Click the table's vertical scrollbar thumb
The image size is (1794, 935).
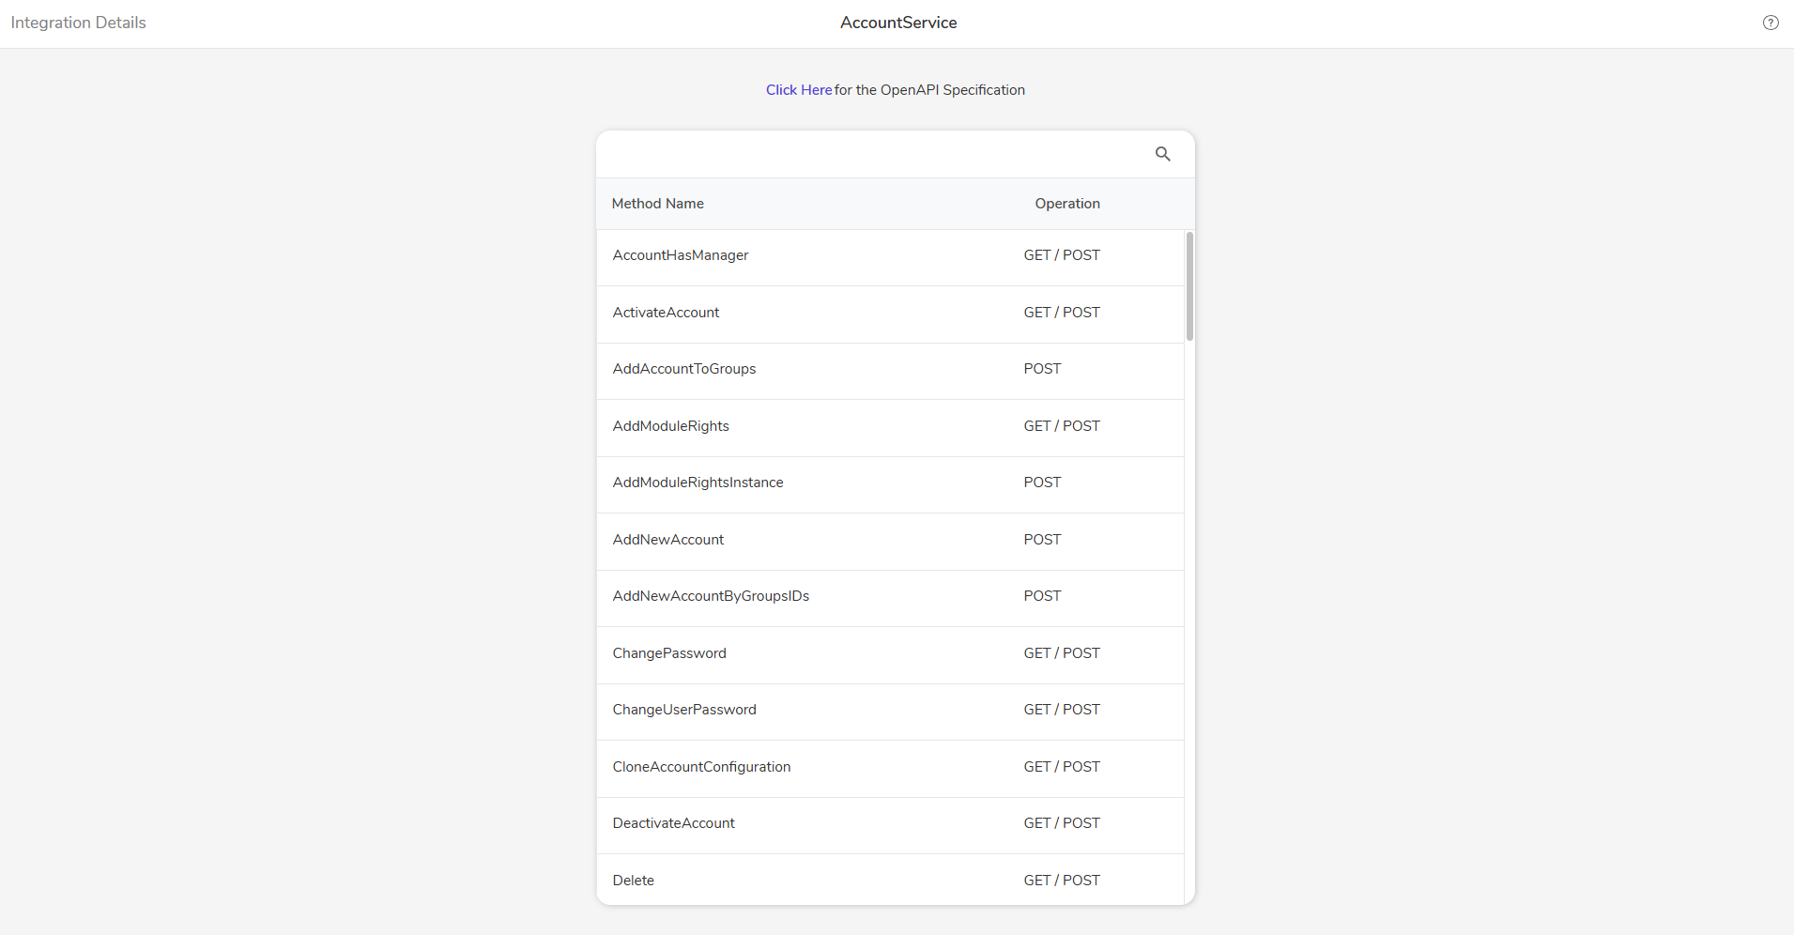[1189, 286]
